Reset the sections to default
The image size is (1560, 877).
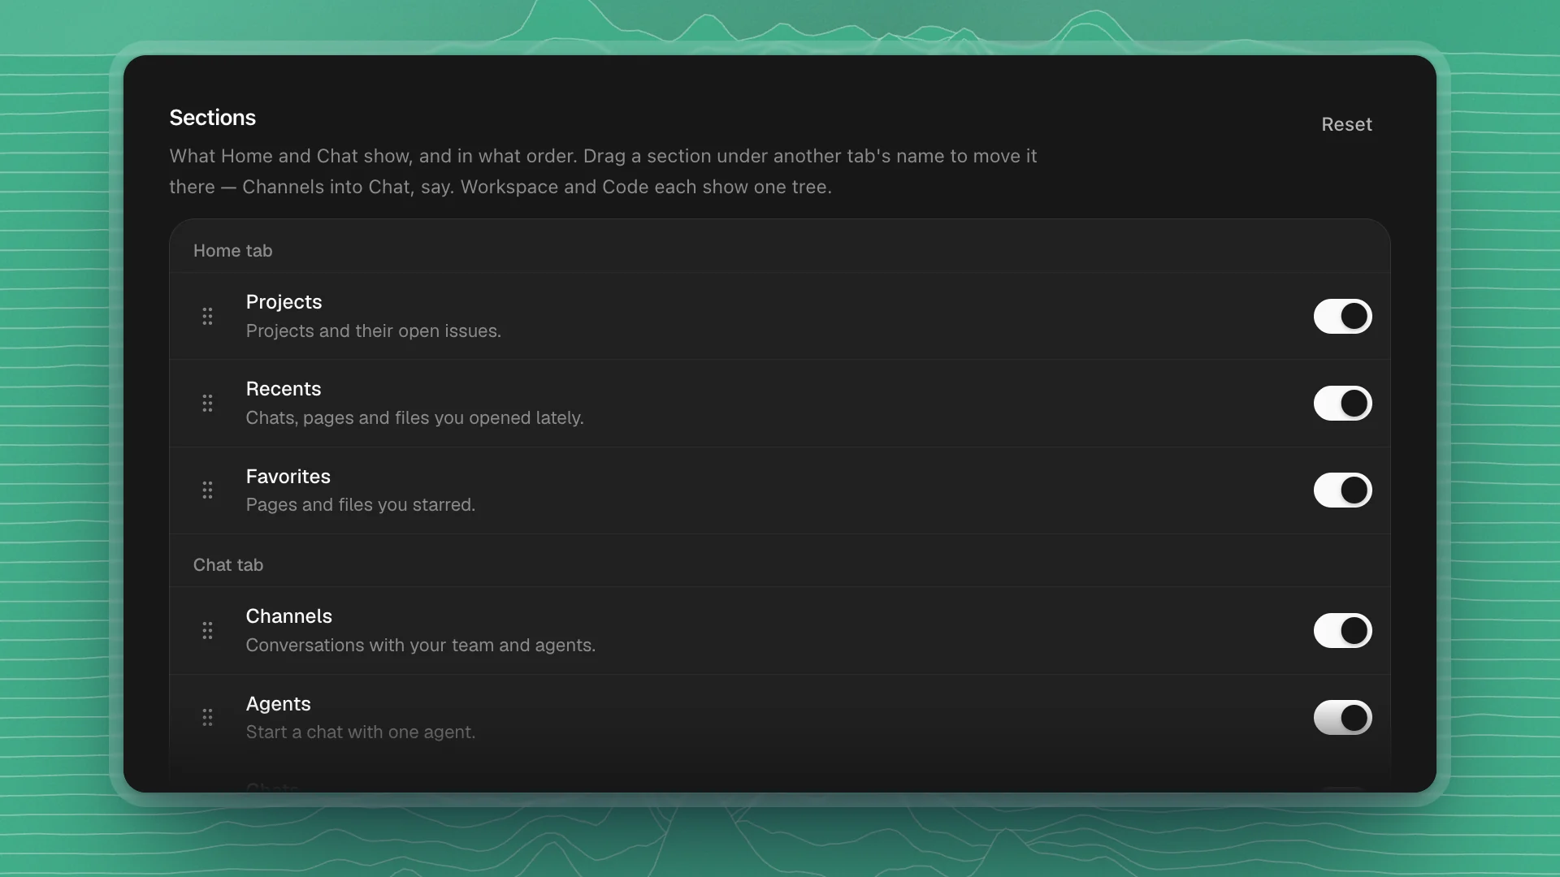[1346, 124]
